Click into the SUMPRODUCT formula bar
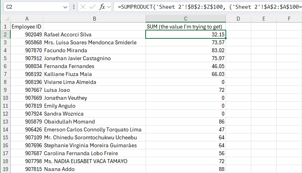Viewport: 302px width, 173px height. point(208,7)
